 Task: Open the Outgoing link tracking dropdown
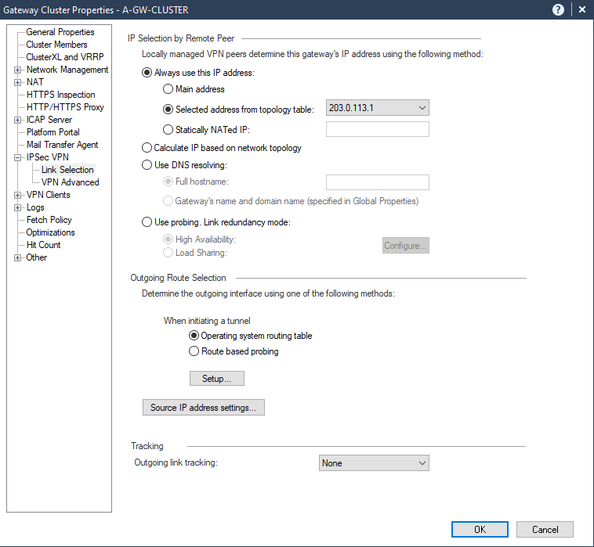point(421,463)
